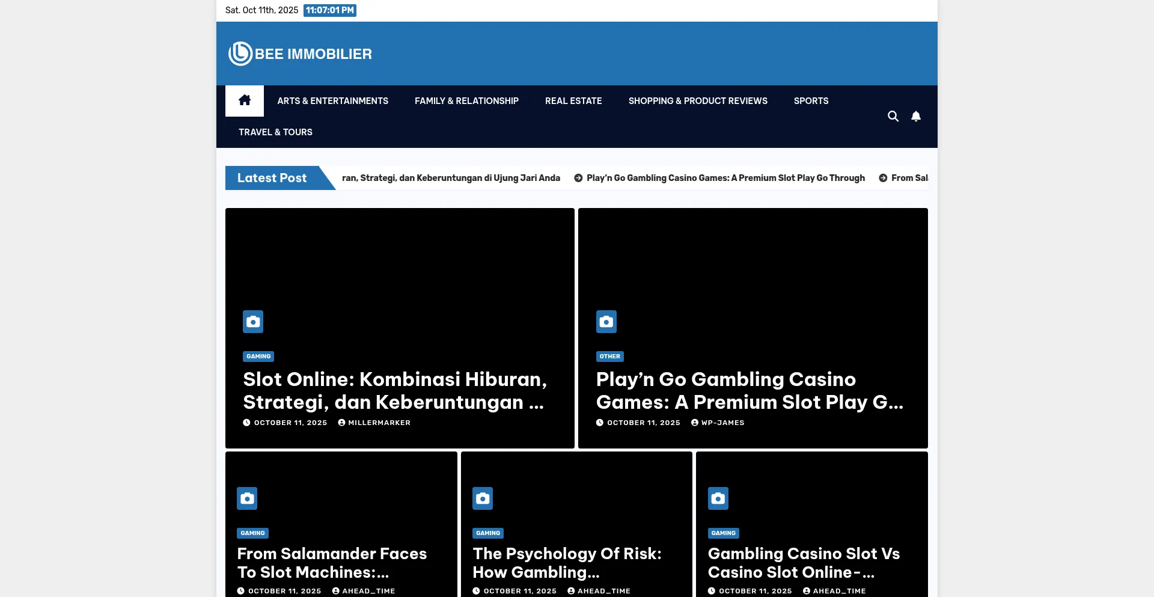Open the search magnifier icon
1154x597 pixels.
click(x=893, y=117)
